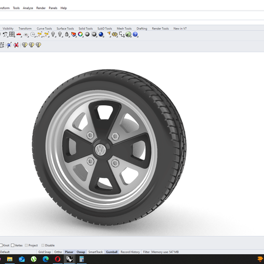Viewport: 264px width, 264px height.
Task: Select the rendered wheel model in viewport
Action: click(109, 147)
